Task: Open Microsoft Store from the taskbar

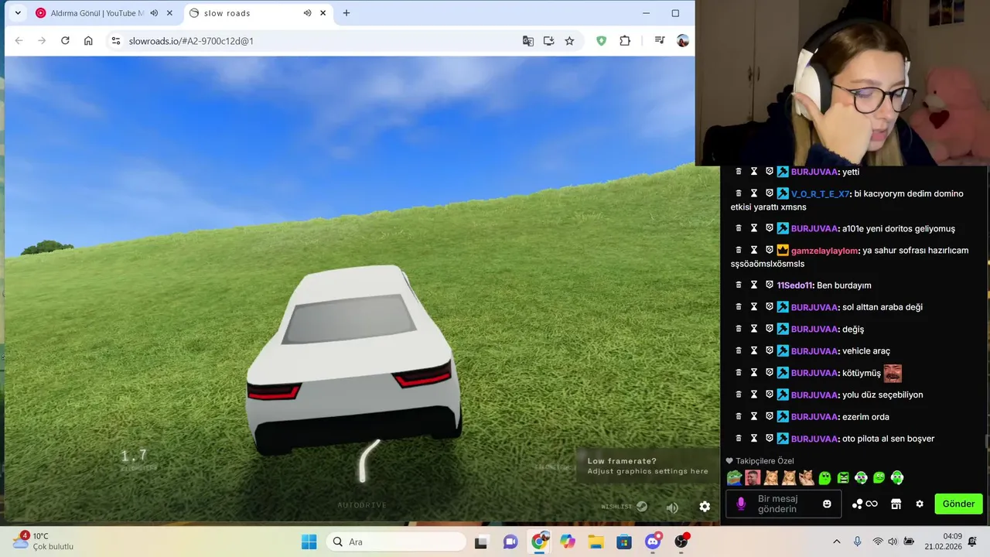Action: pos(624,542)
